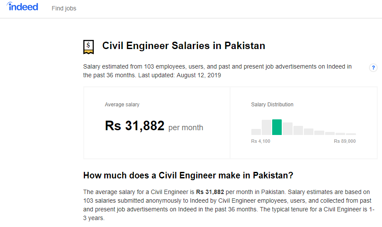Screen dimensions: 382x227
Task: Click the per month text
Action: pyautogui.click(x=185, y=128)
